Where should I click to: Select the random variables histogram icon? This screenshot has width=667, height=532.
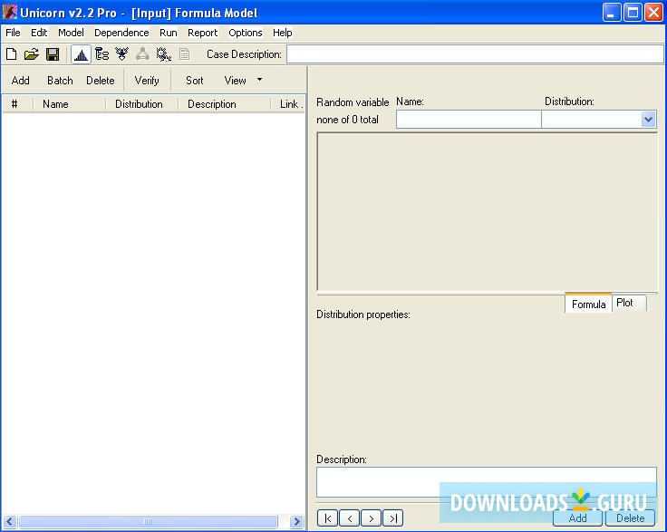coord(81,54)
